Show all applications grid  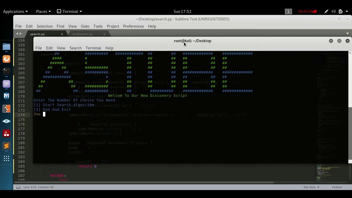pyautogui.click(x=6, y=158)
